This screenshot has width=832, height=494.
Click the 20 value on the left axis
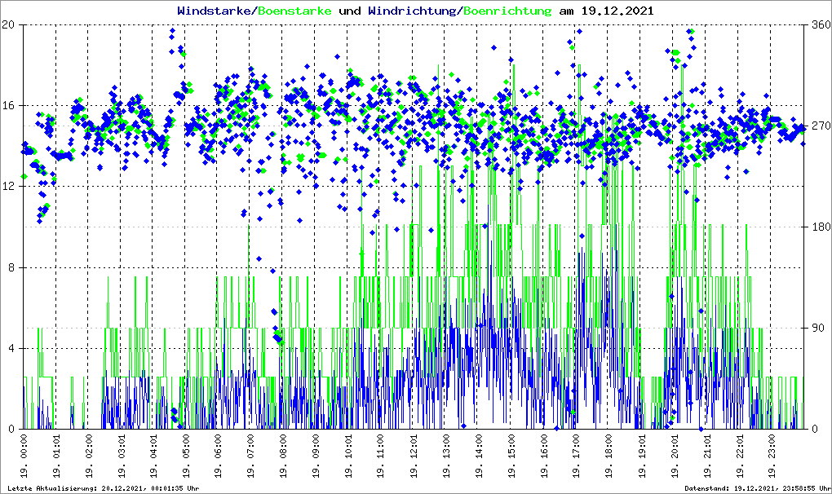[x=9, y=24]
